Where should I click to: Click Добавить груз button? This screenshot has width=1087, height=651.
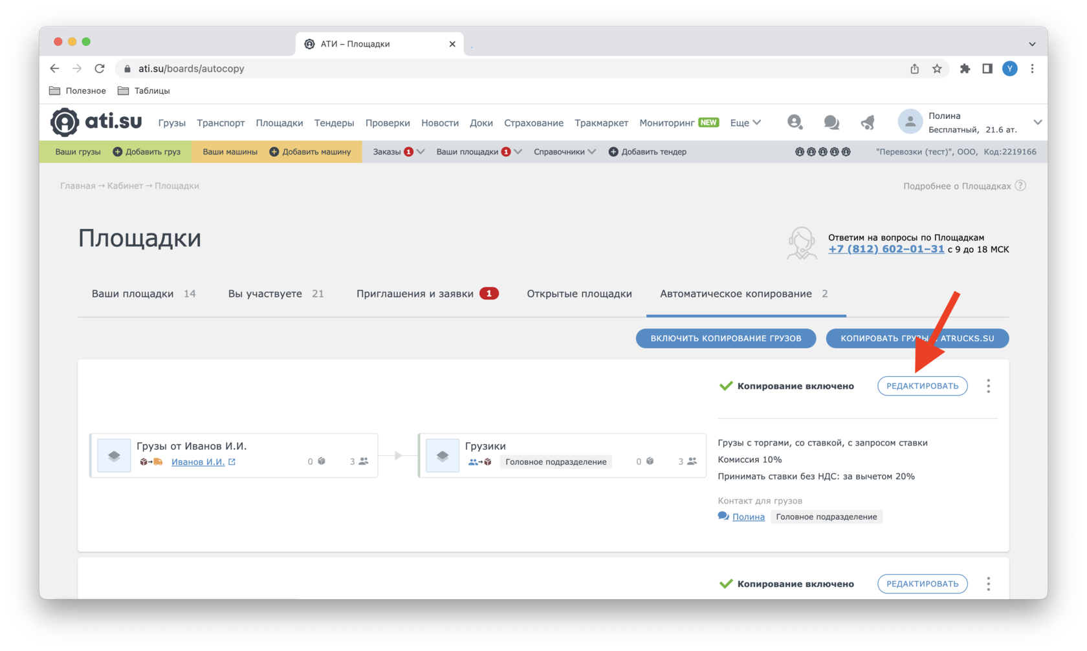(146, 152)
